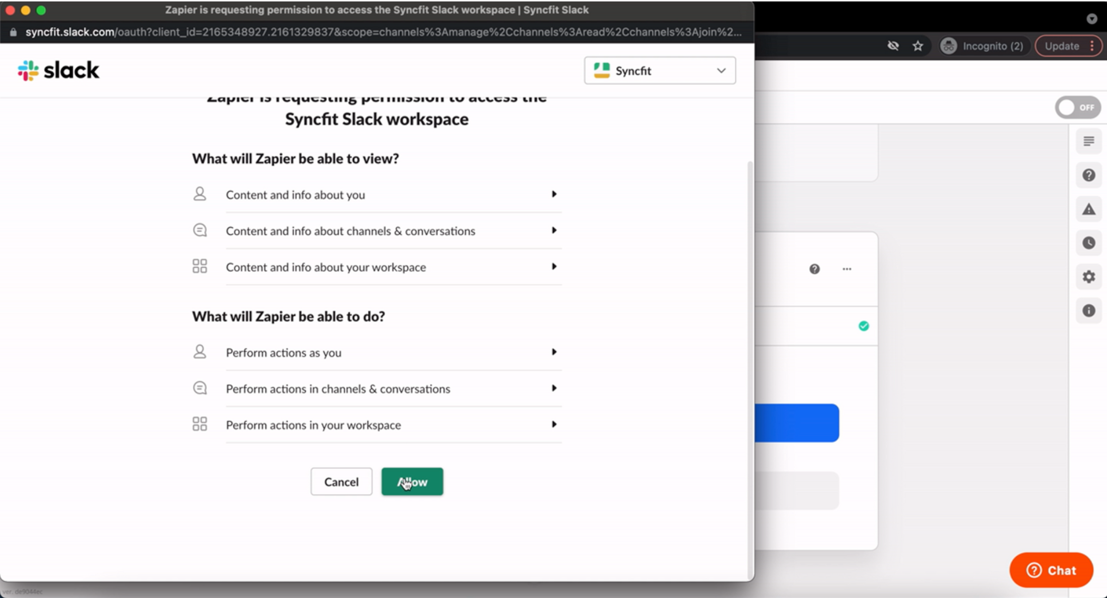Screen dimensions: 1107x598
Task: Click the lock icon in address bar
Action: (x=13, y=32)
